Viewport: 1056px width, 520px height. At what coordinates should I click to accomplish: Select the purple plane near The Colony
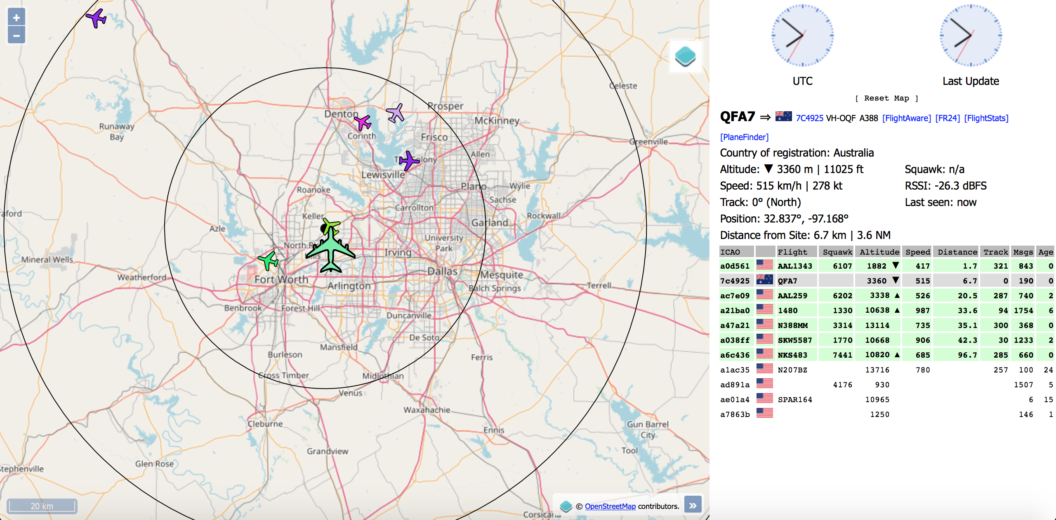click(409, 160)
